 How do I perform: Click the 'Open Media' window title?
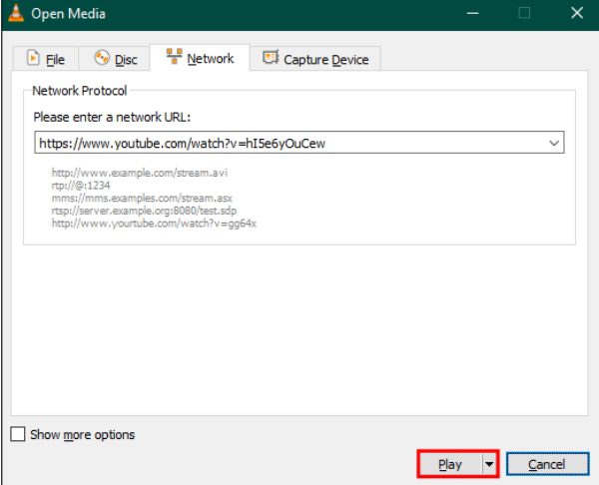click(x=68, y=13)
